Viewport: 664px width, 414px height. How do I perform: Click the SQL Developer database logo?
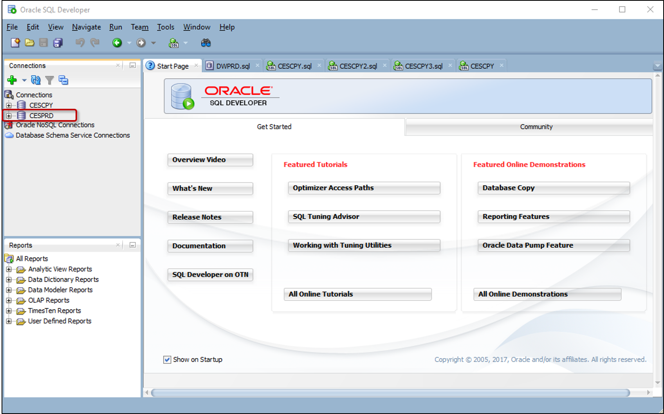(182, 96)
